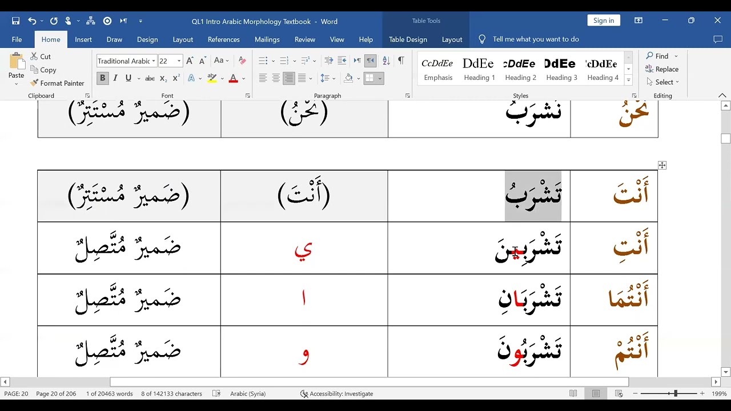Open the Cut command
This screenshot has width=731, height=411.
[x=40, y=57]
